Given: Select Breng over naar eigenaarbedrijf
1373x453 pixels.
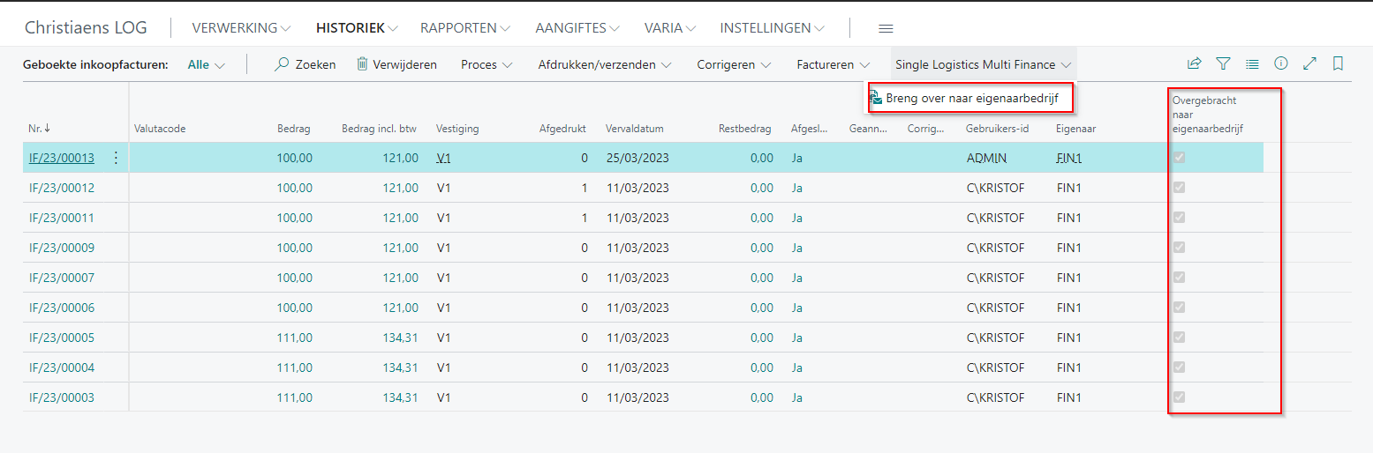Looking at the screenshot, I should tap(971, 98).
